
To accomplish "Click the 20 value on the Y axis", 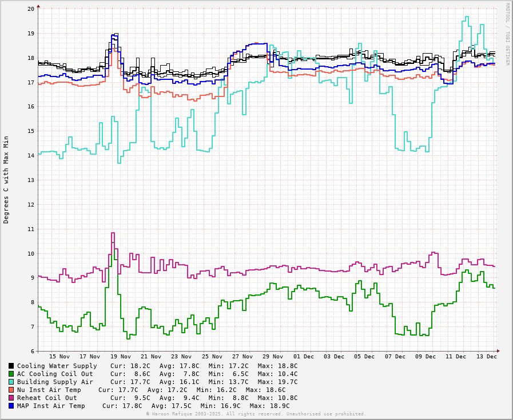I will coord(31,9).
